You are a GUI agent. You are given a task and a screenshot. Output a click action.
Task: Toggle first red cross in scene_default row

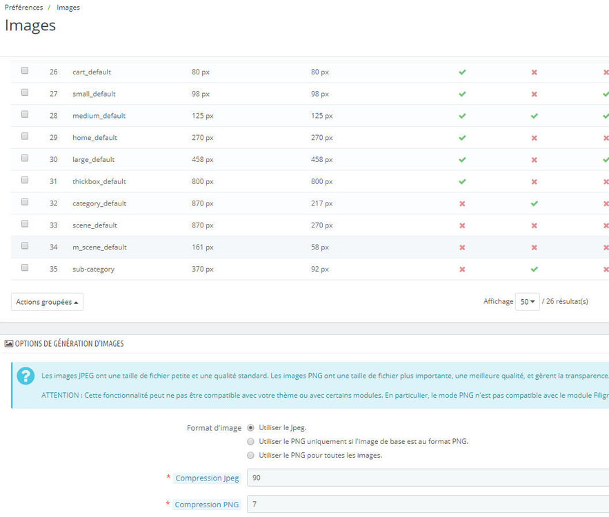462,225
